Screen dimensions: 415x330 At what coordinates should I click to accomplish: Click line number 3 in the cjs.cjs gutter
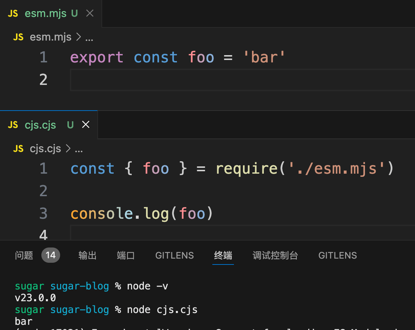click(x=43, y=214)
